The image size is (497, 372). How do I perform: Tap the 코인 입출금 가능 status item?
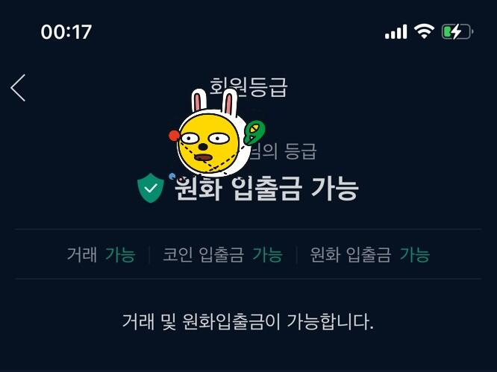click(222, 254)
